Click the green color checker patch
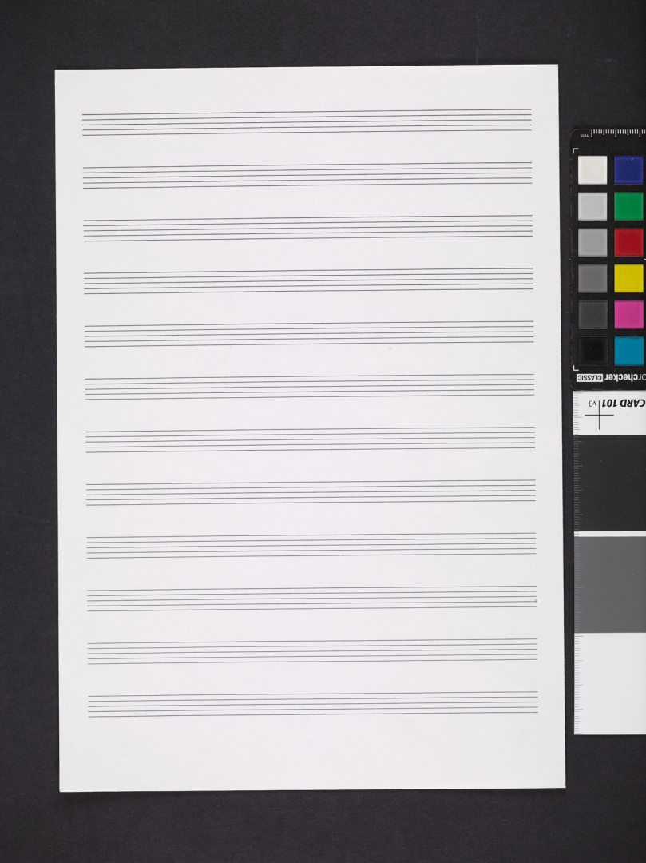Image resolution: width=646 pixels, height=863 pixels. point(628,206)
